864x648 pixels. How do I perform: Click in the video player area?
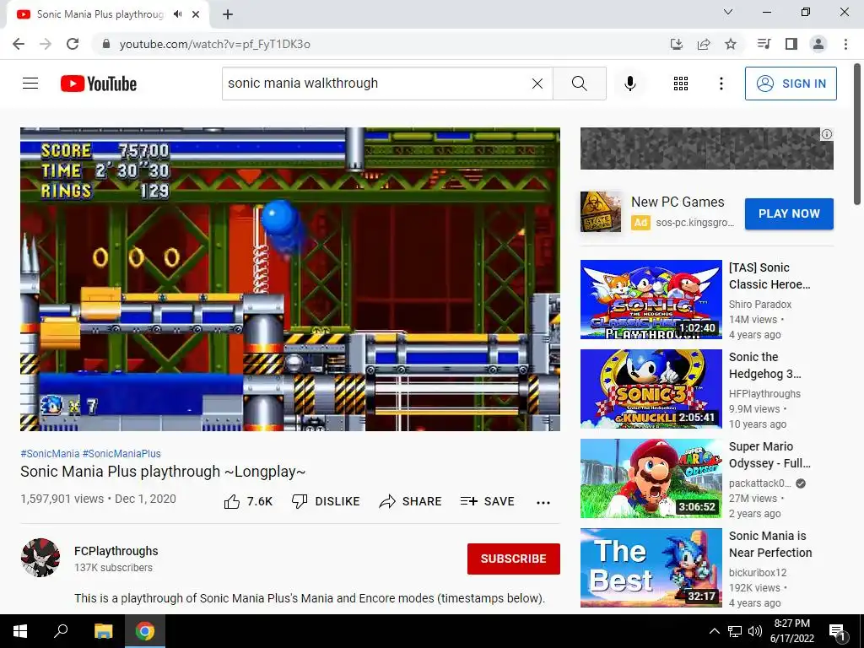coord(290,278)
